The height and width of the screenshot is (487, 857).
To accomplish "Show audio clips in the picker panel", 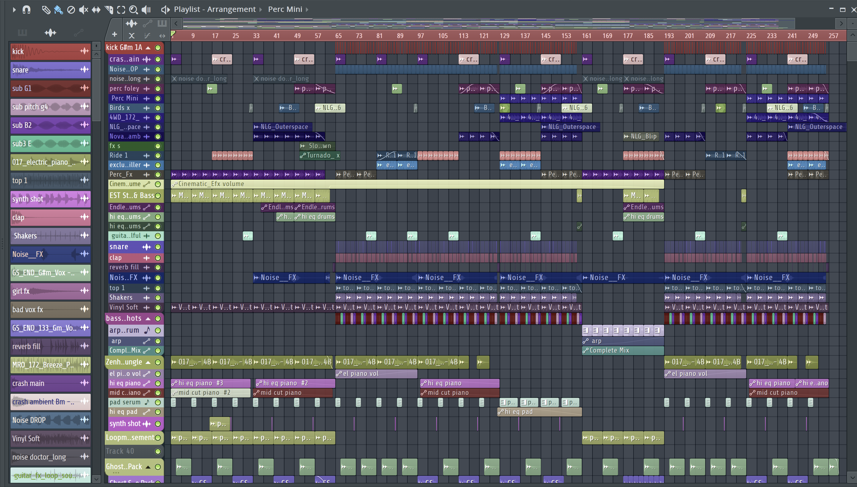I will [50, 32].
